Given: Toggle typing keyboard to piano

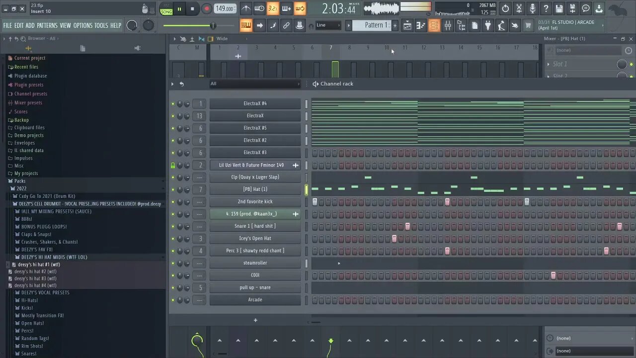Looking at the screenshot, I should click(x=246, y=25).
